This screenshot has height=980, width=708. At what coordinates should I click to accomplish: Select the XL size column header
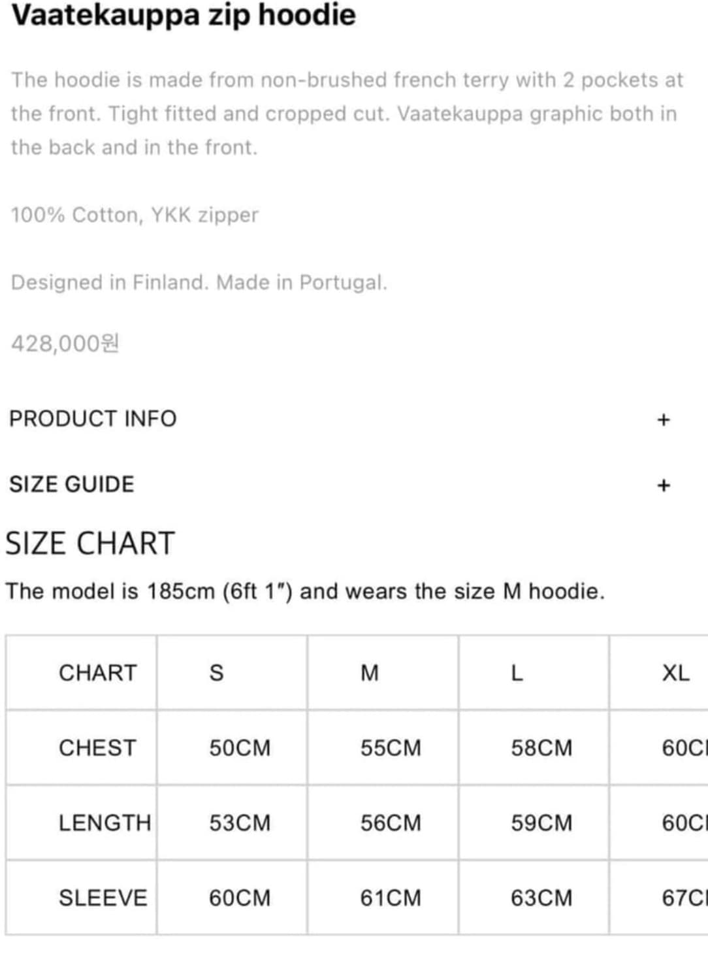(x=675, y=673)
